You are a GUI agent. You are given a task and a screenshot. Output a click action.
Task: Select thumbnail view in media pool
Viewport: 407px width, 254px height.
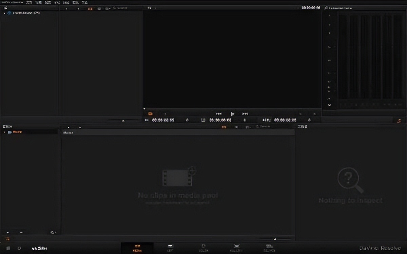pyautogui.click(x=224, y=127)
